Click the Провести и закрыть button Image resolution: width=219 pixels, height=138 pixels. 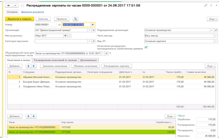19,19
